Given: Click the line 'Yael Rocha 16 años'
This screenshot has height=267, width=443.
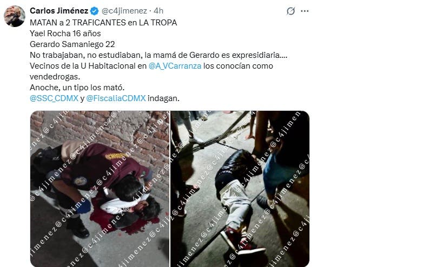Looking at the screenshot, I should 65,34.
